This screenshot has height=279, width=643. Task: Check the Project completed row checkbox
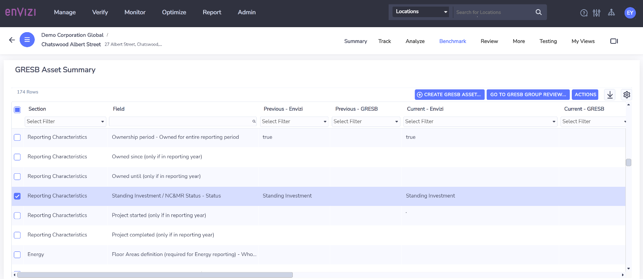[x=17, y=235]
